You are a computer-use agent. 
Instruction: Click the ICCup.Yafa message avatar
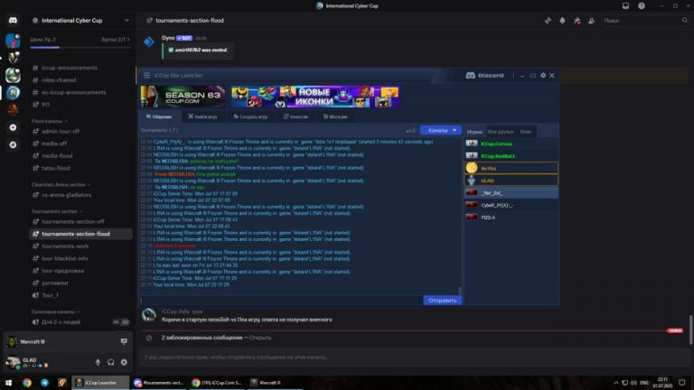click(x=149, y=315)
